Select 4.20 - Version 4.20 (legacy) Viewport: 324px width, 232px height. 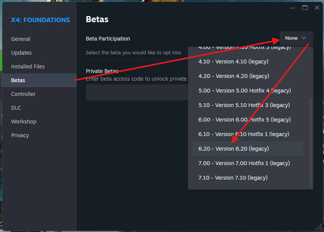pyautogui.click(x=234, y=76)
